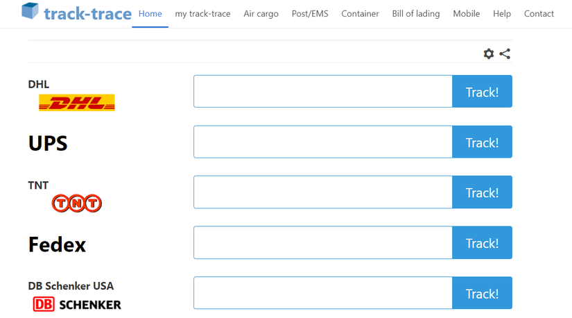Focus the Fedex tracking number field
Screen dimensions: 572x318
click(323, 243)
